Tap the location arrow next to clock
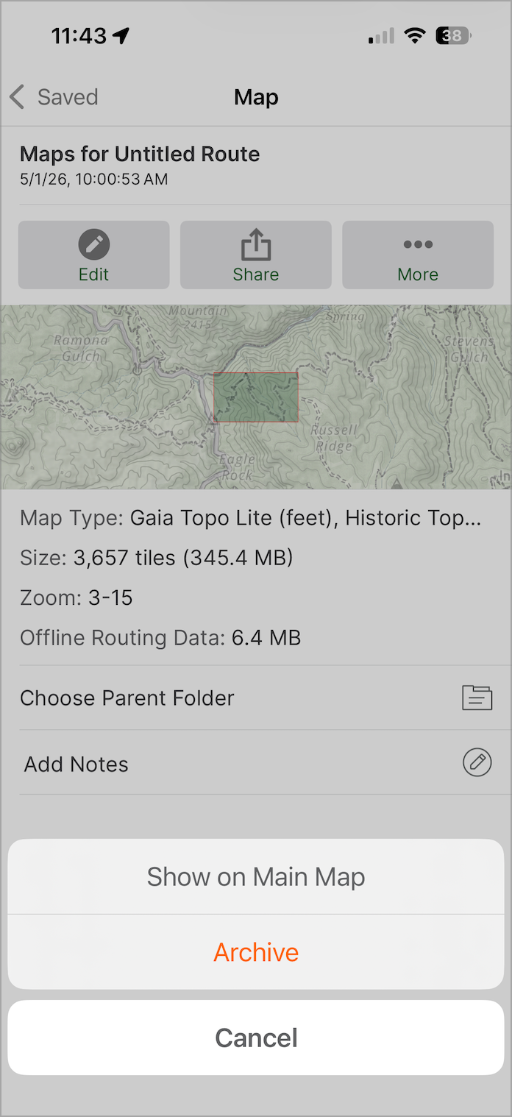Viewport: 512px width, 1117px height. pyautogui.click(x=121, y=35)
